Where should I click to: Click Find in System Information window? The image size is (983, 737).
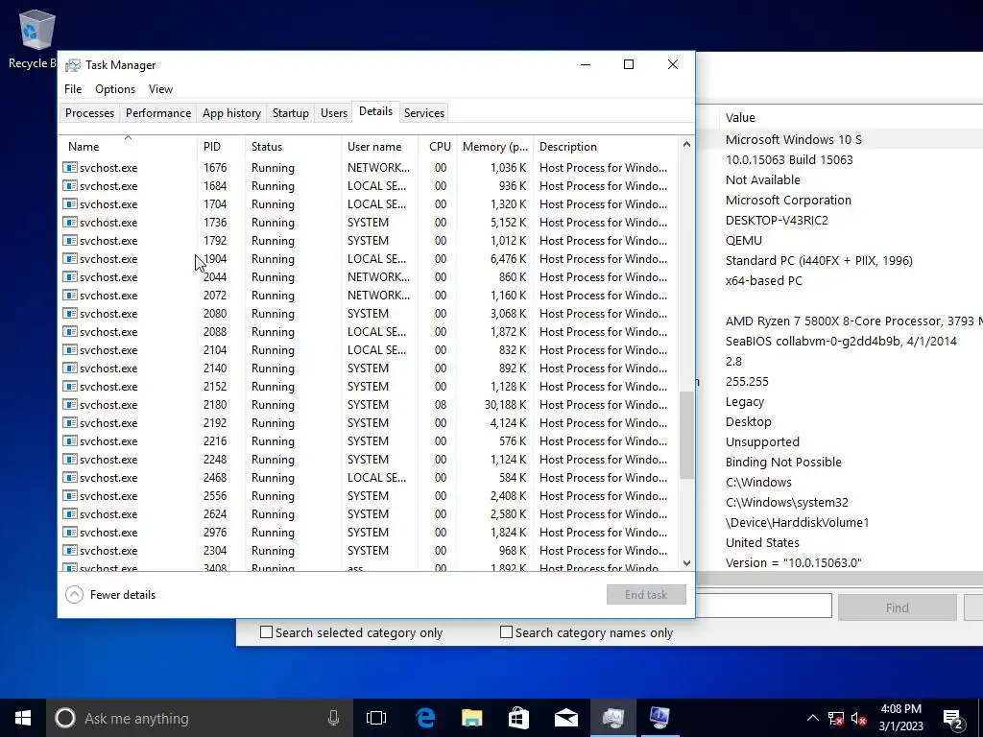click(x=898, y=607)
